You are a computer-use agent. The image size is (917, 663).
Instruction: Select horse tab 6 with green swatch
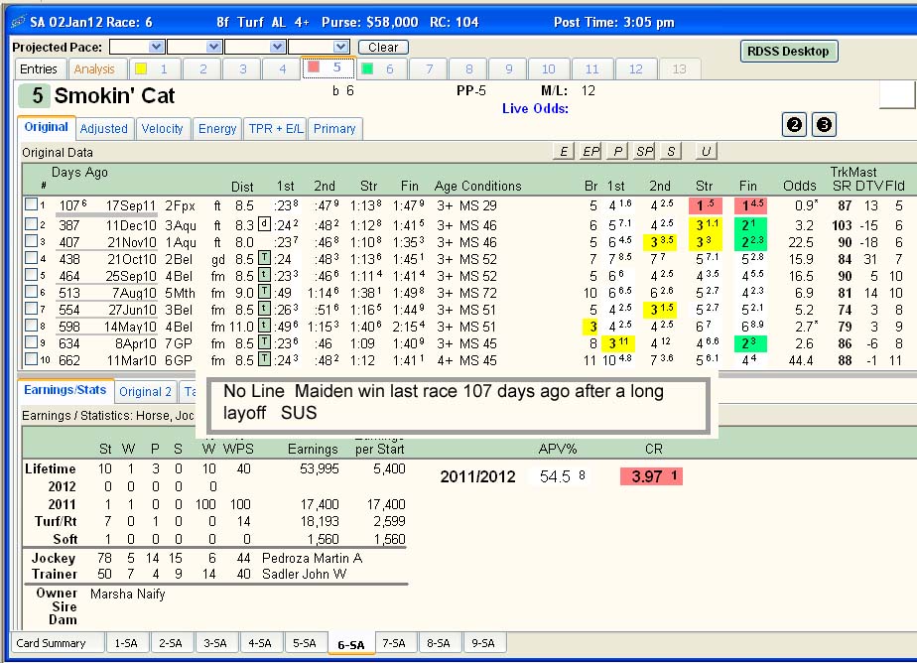[381, 69]
